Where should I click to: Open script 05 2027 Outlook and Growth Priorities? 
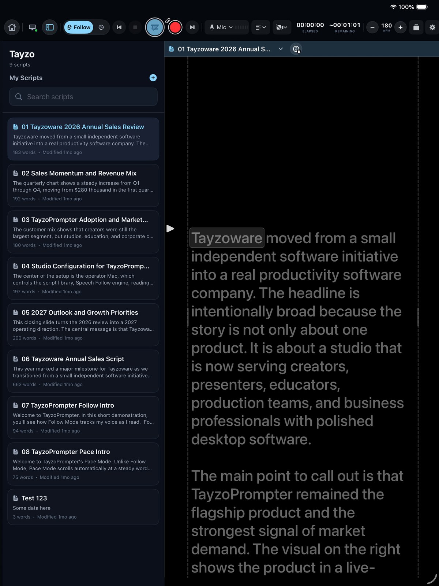(x=83, y=325)
